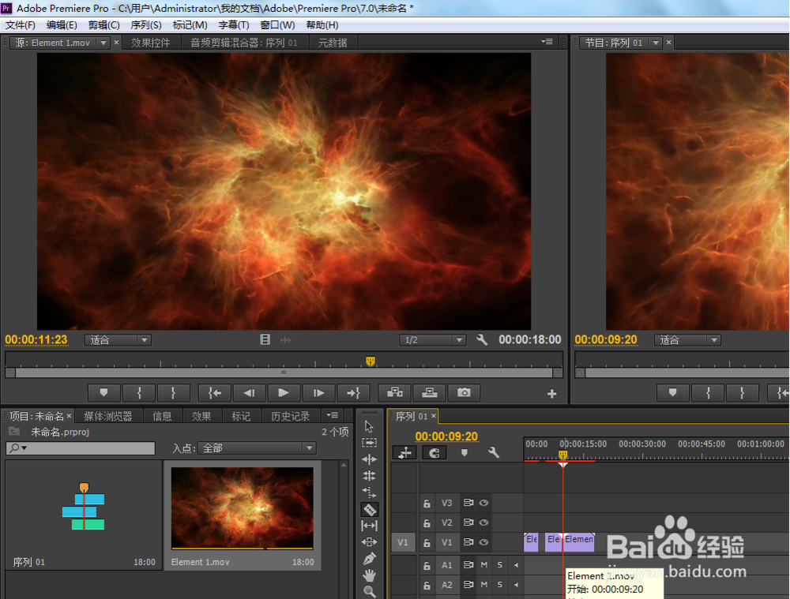Mute audio track A1

484,565
